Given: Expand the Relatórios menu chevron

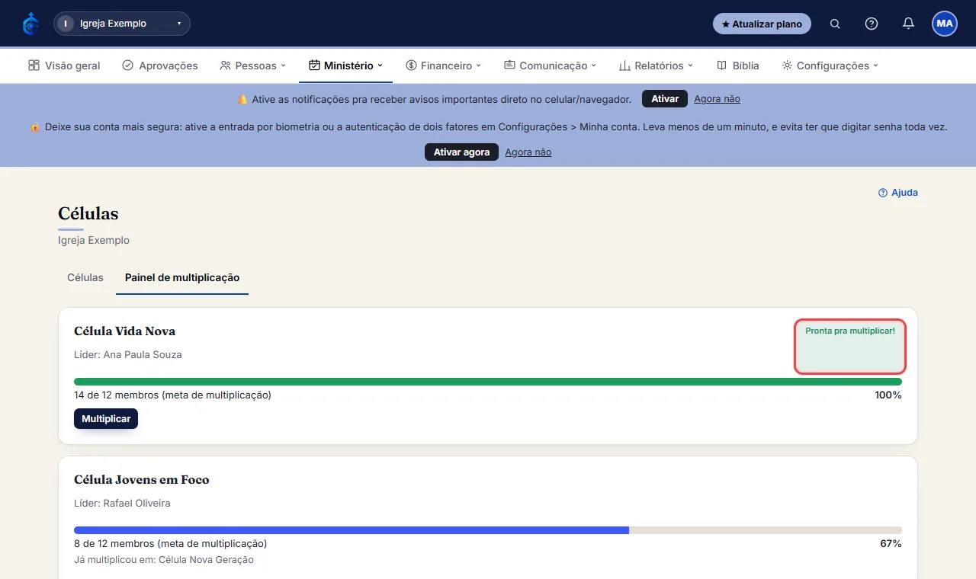Looking at the screenshot, I should click(690, 66).
